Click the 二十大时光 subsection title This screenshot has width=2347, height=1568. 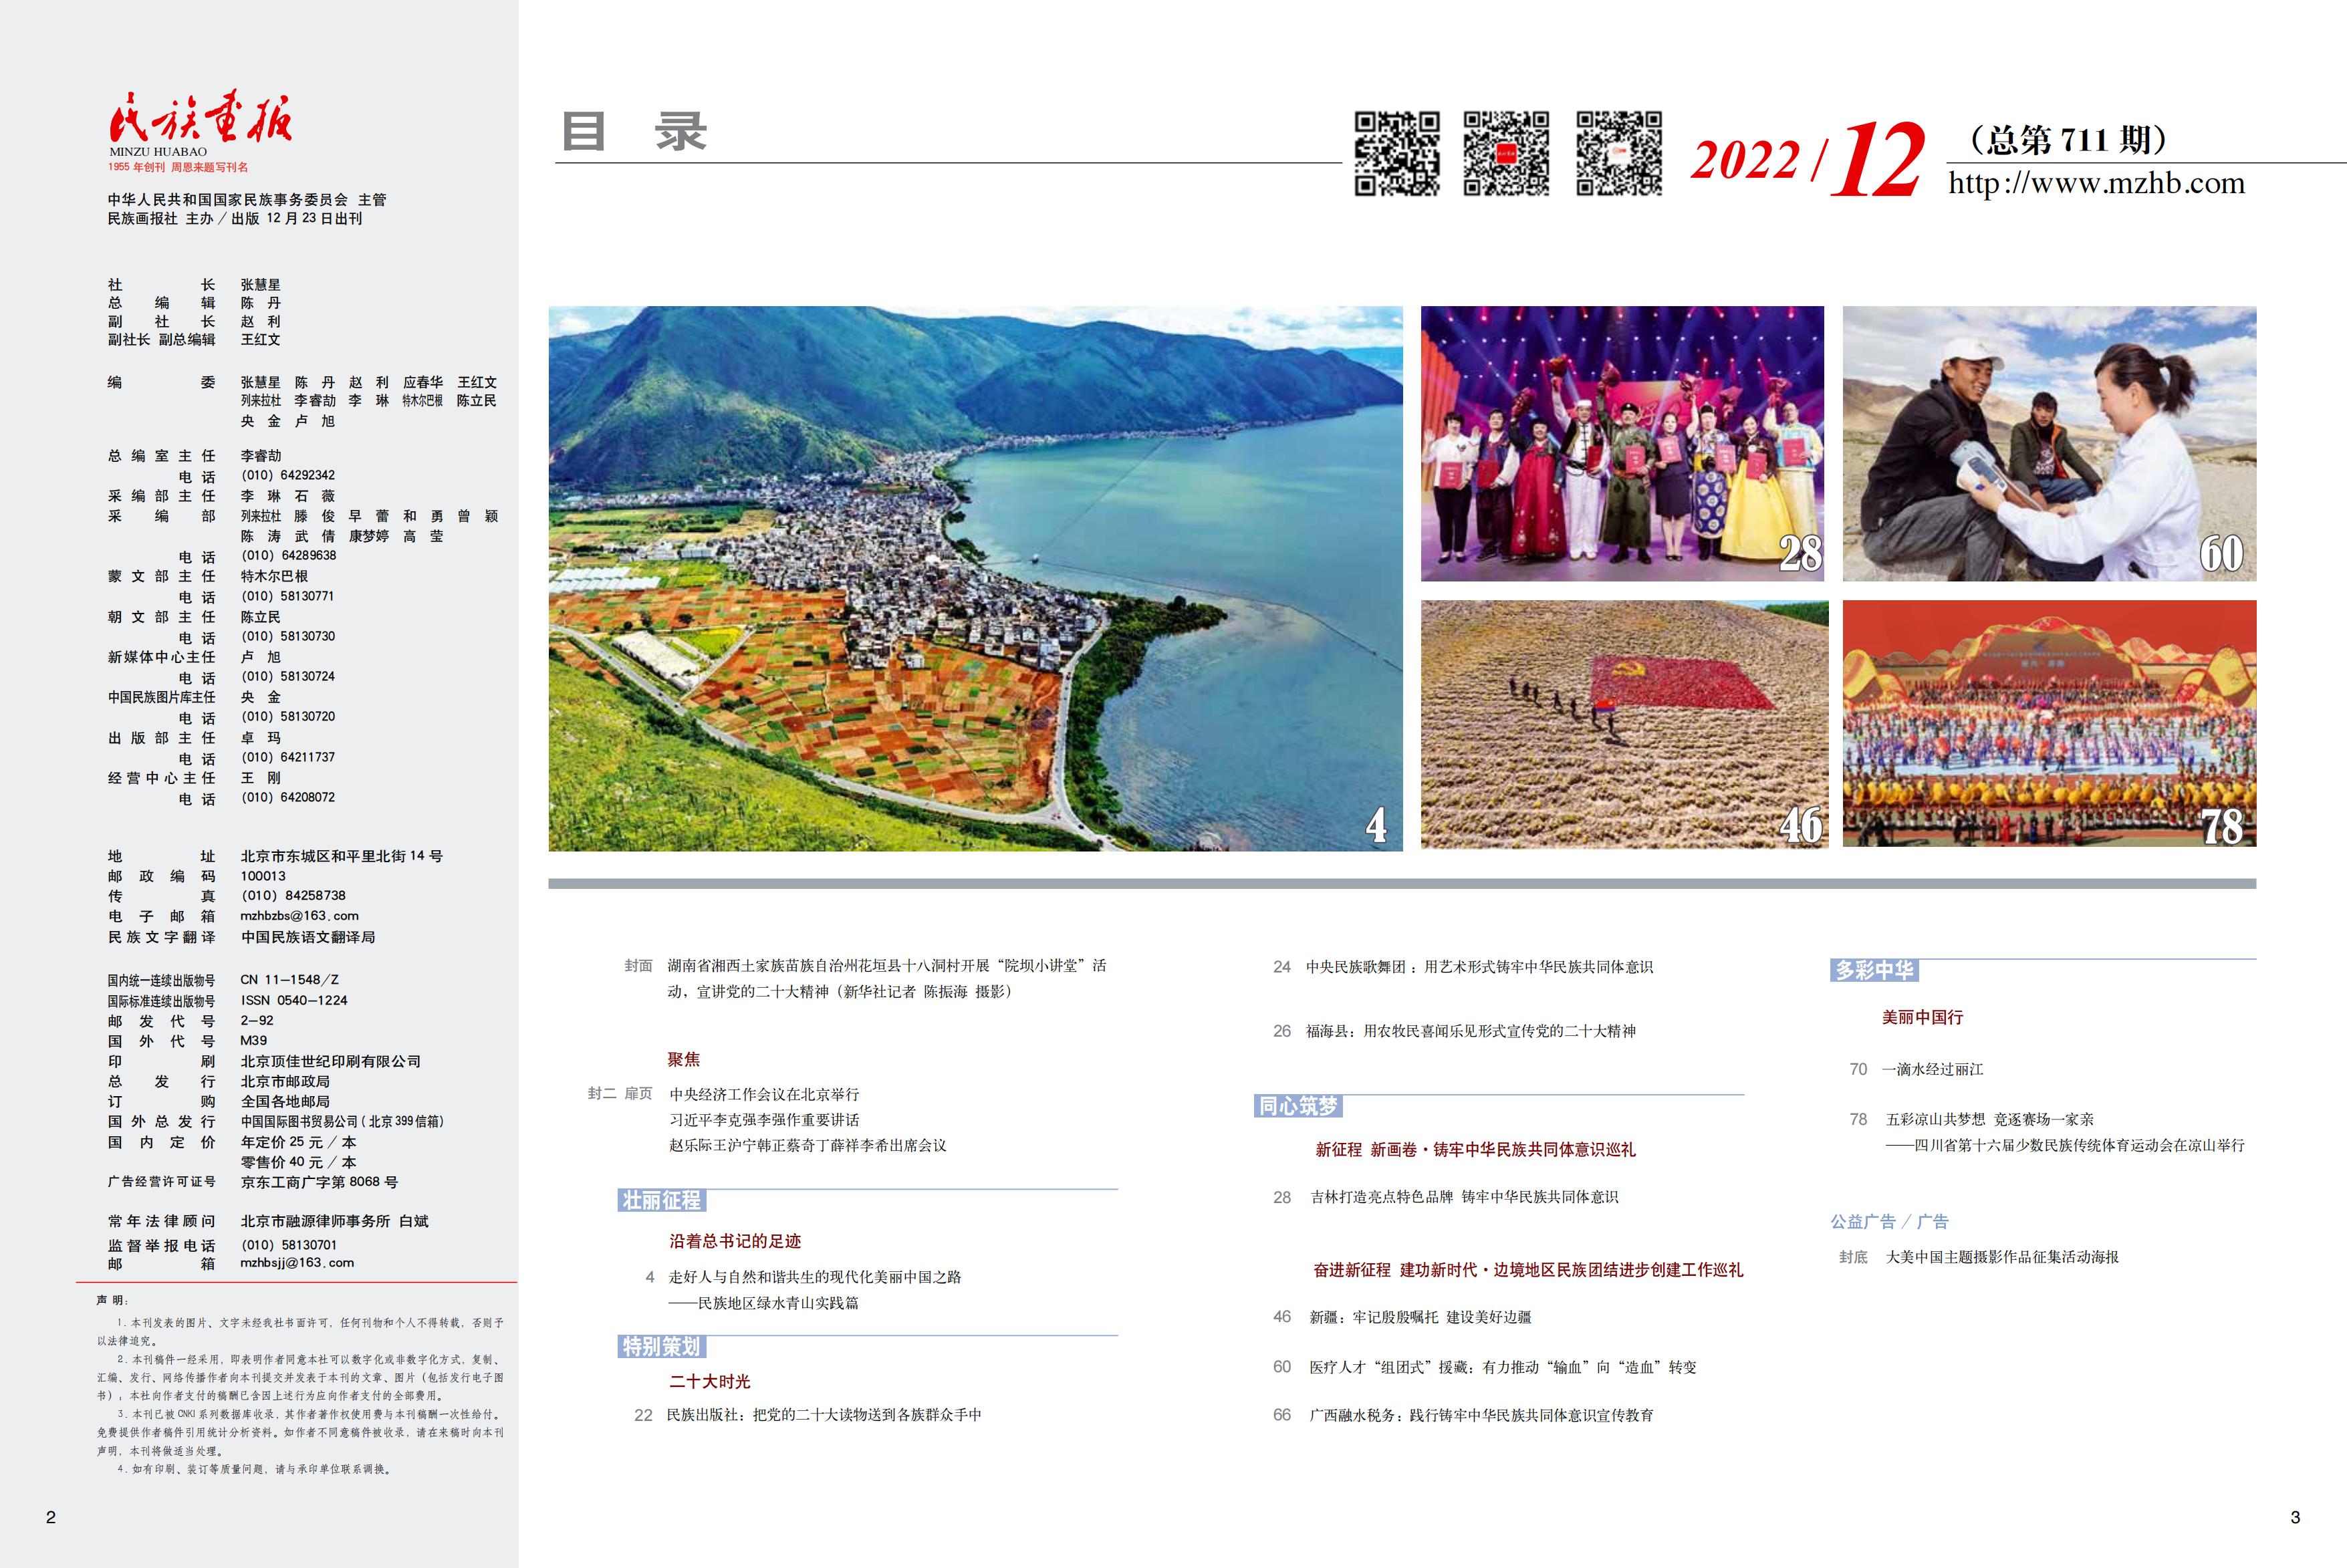tap(710, 1381)
